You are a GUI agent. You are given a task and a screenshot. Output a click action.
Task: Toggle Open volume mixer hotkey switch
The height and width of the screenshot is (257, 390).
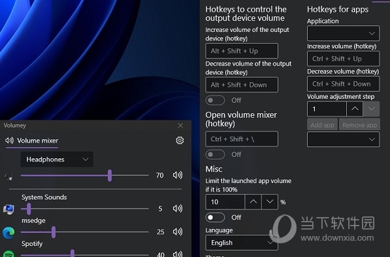point(215,154)
